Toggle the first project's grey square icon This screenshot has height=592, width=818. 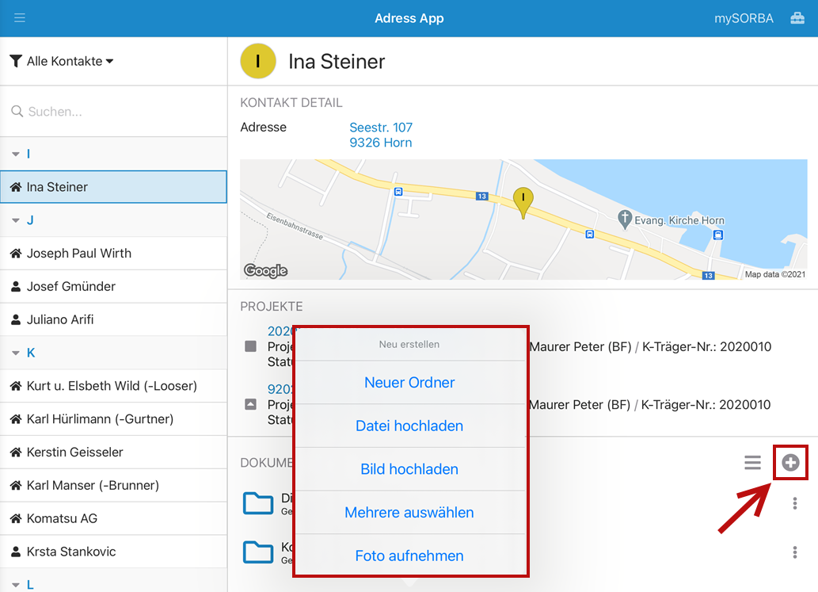coord(250,346)
